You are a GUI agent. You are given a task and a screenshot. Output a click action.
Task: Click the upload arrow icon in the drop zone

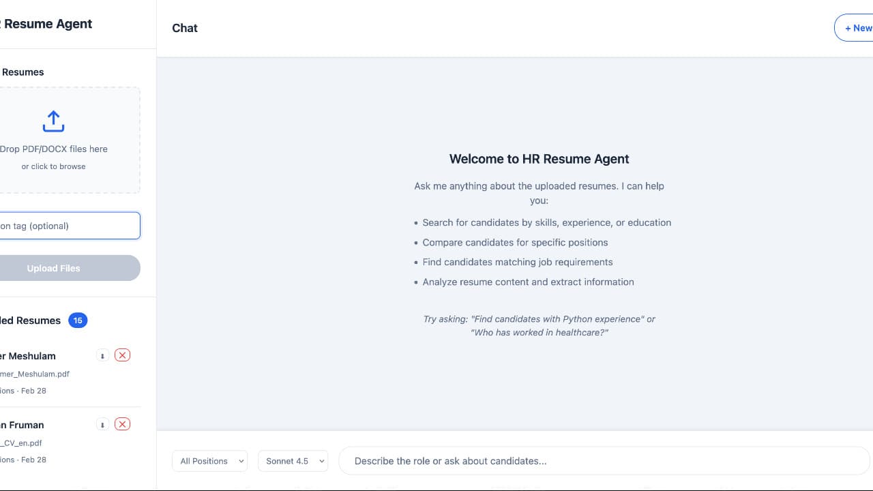[x=53, y=121]
